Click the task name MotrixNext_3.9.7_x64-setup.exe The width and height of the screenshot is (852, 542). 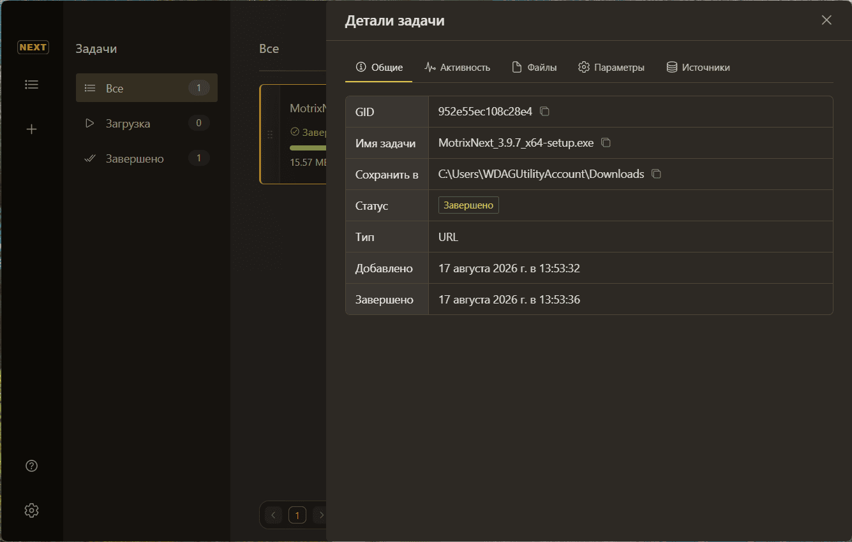point(516,143)
